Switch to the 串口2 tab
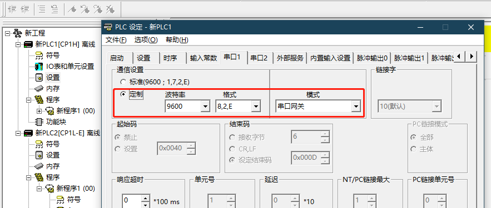This screenshot has height=208, width=491. [259, 58]
